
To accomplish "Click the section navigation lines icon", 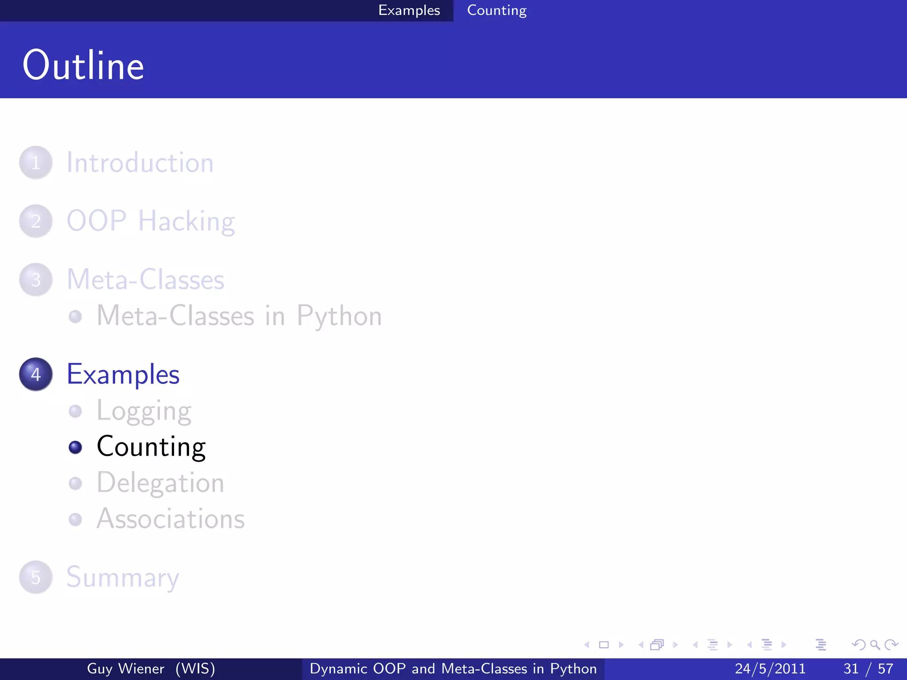I will [x=767, y=645].
